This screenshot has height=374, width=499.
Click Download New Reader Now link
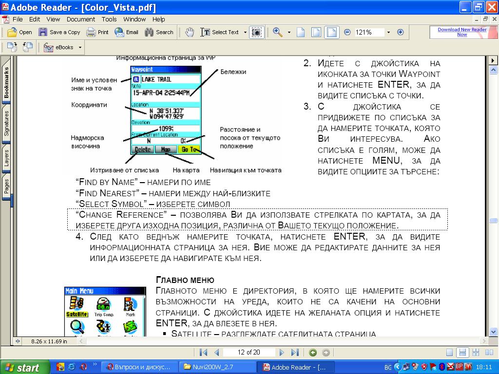462,32
